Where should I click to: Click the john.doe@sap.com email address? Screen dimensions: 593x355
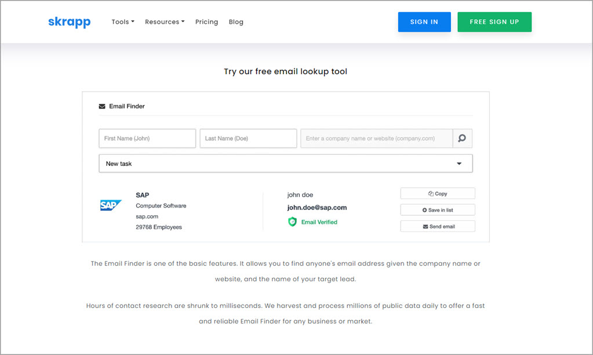(x=316, y=208)
